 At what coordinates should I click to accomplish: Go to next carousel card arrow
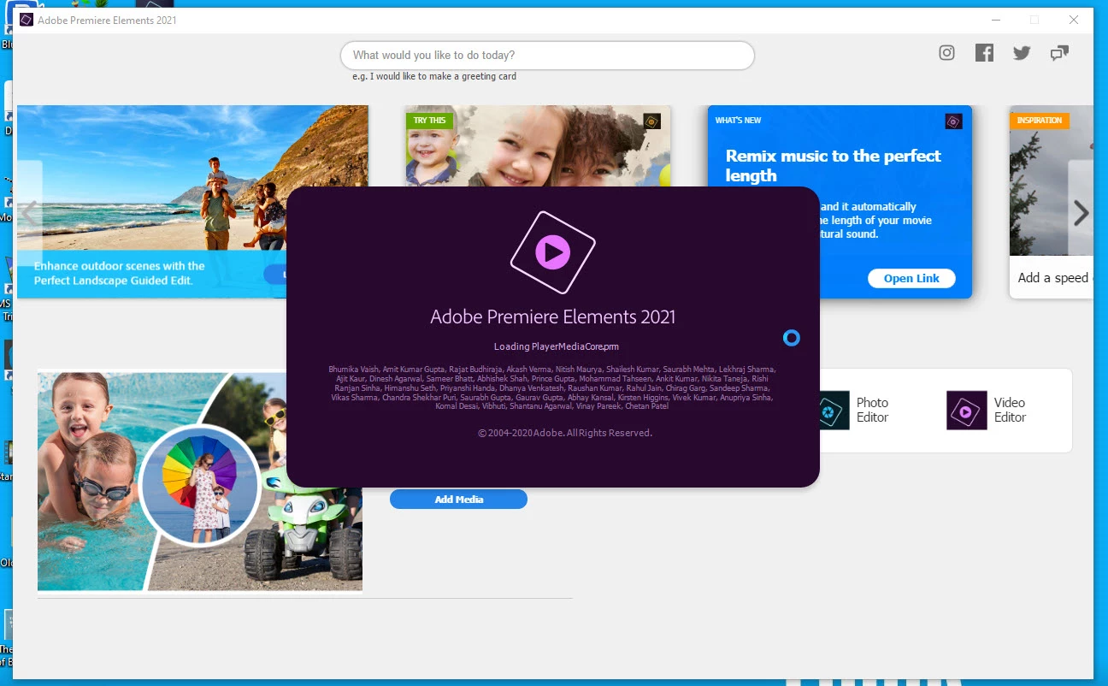[x=1081, y=213]
